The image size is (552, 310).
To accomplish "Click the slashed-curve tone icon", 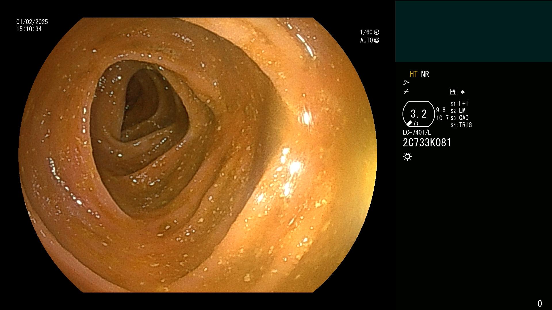I will (406, 92).
